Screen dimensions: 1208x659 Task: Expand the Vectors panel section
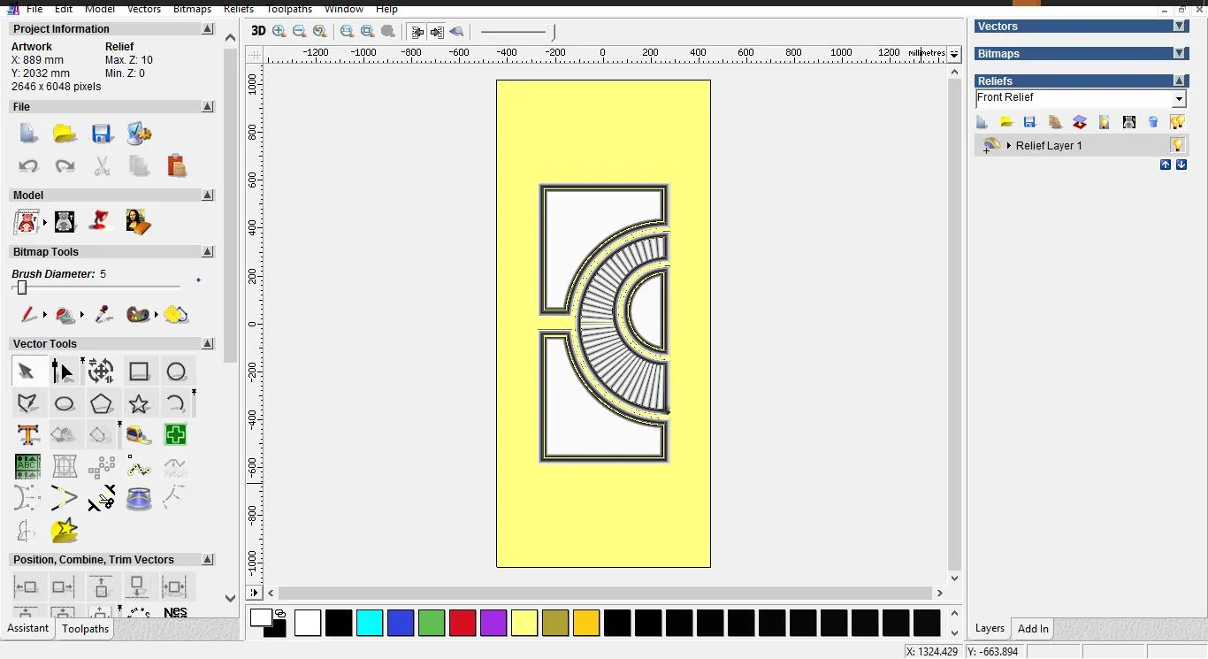point(1180,27)
